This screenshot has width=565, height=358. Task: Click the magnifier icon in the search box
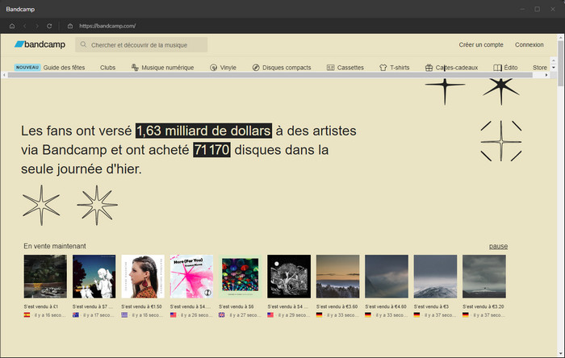pos(83,44)
